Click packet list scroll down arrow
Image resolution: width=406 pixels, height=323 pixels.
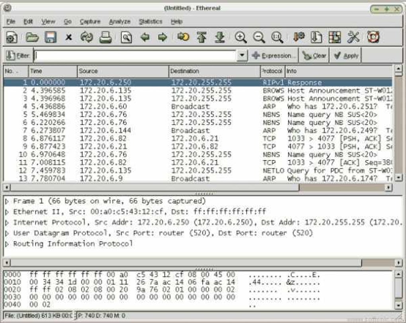(398, 178)
